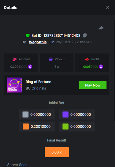Click the Amount money icon
Screen dimensions: 115x167
[14, 59]
